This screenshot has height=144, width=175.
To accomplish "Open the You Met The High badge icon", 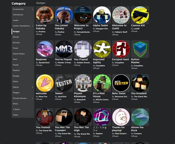I will pyautogui.click(x=83, y=117).
